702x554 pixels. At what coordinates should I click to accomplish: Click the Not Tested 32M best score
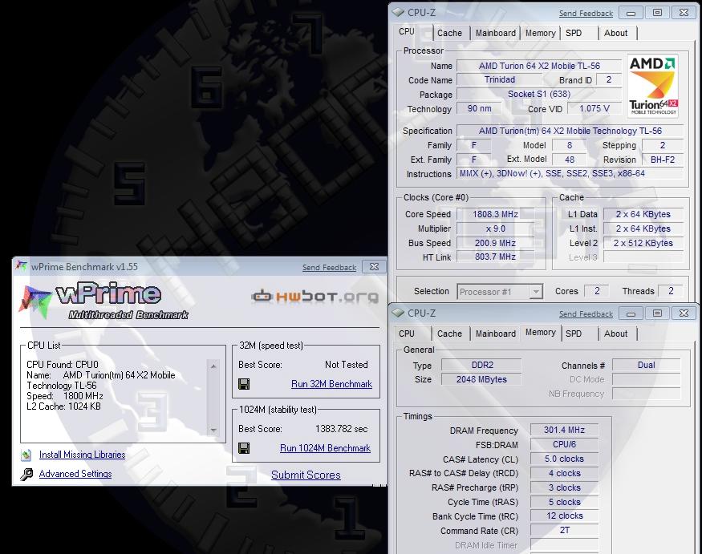(347, 365)
